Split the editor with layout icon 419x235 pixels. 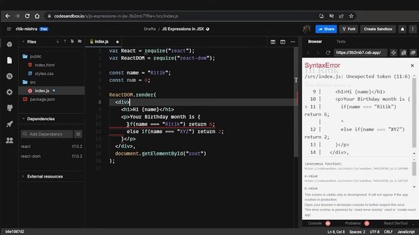[x=273, y=42]
